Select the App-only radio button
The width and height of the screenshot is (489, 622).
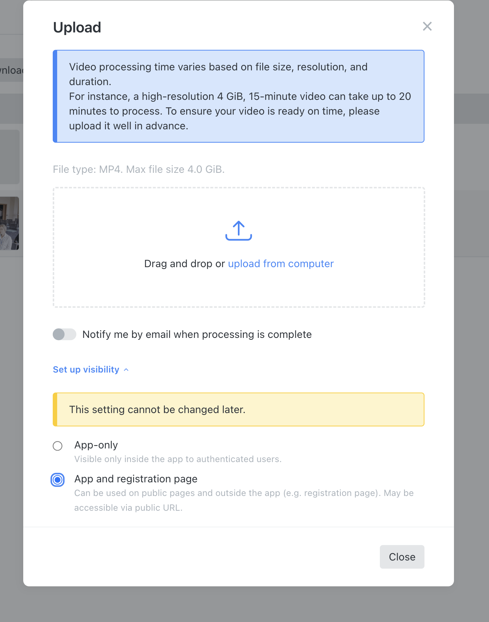tap(58, 446)
